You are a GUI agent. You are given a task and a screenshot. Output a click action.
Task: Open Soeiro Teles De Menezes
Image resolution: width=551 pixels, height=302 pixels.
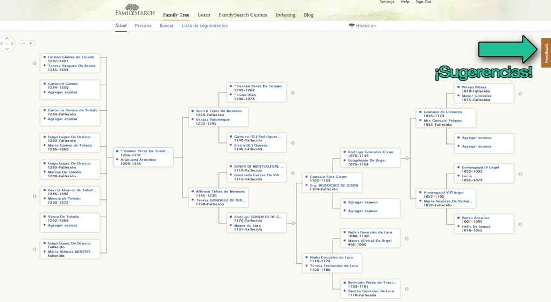coord(219,111)
